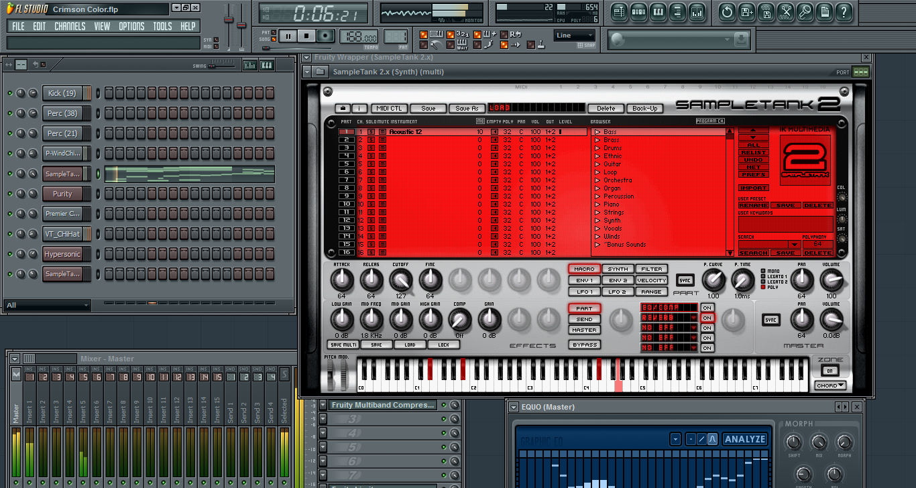Open the browser panel icon in toolbar
916x488 pixels.
pyautogui.click(x=677, y=11)
